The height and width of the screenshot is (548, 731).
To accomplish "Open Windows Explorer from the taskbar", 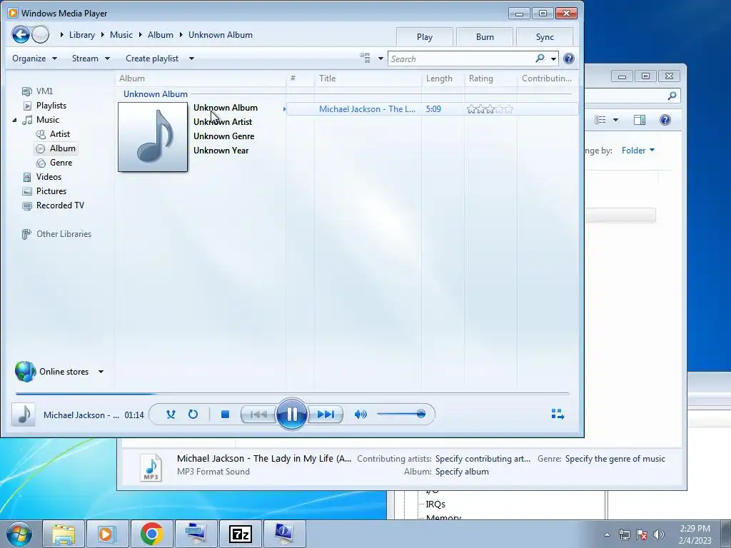I will pos(64,534).
